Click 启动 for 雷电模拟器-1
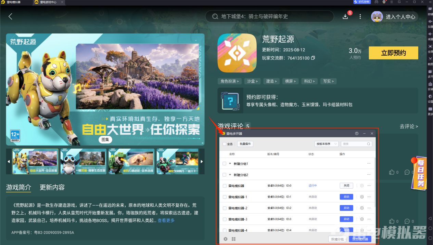The image size is (433, 245). pos(346,197)
